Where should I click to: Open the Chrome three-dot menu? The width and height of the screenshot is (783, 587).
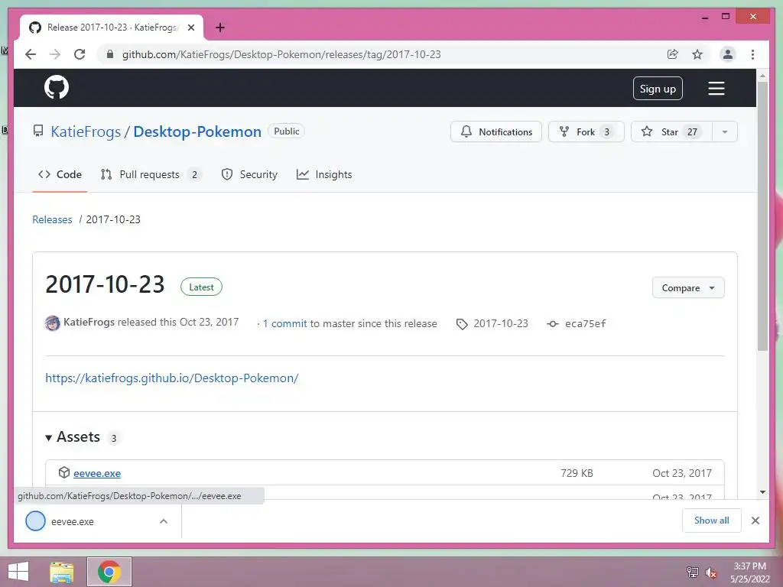(x=752, y=54)
